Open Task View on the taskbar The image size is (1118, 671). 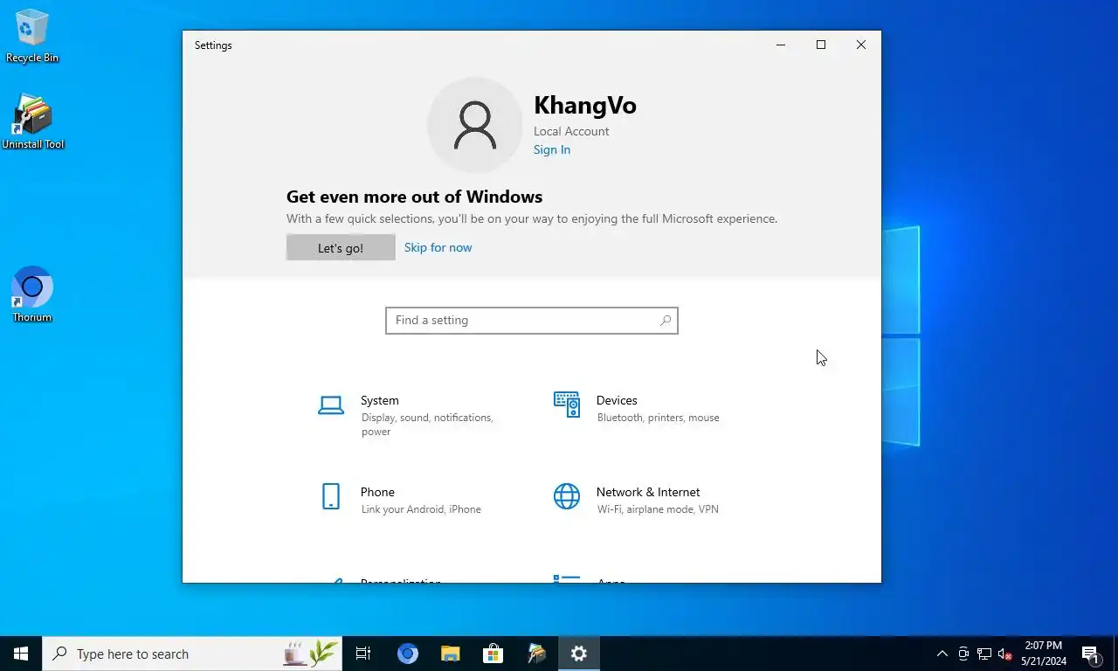(363, 654)
